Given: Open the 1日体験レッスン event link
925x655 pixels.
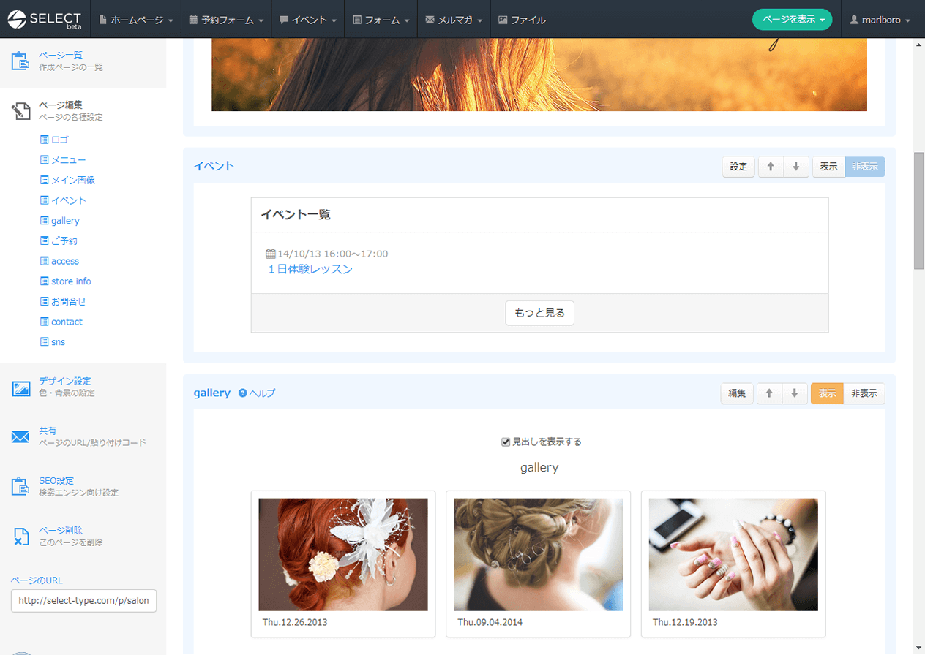Looking at the screenshot, I should [x=310, y=269].
